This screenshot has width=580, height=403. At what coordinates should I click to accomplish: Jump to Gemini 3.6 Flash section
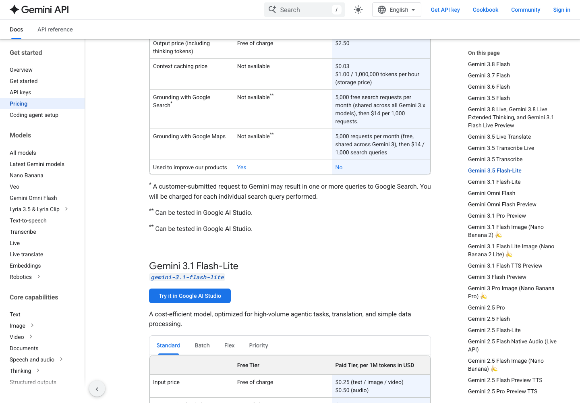click(x=489, y=87)
